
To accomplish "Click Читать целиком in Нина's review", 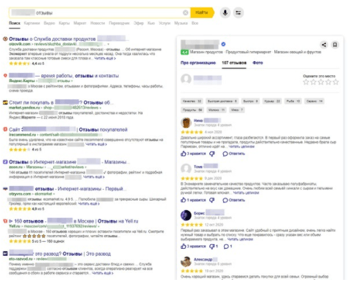I will tap(241, 147).
